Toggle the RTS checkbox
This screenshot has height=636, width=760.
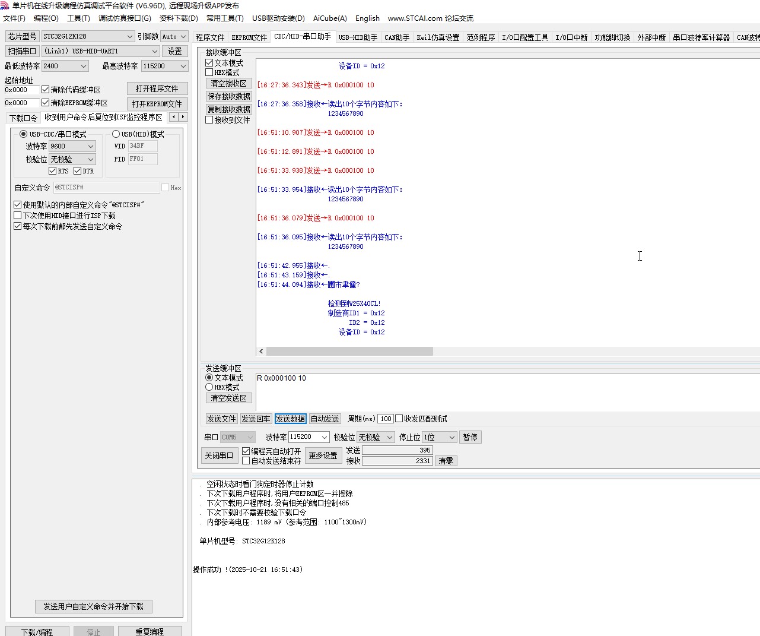click(x=53, y=171)
